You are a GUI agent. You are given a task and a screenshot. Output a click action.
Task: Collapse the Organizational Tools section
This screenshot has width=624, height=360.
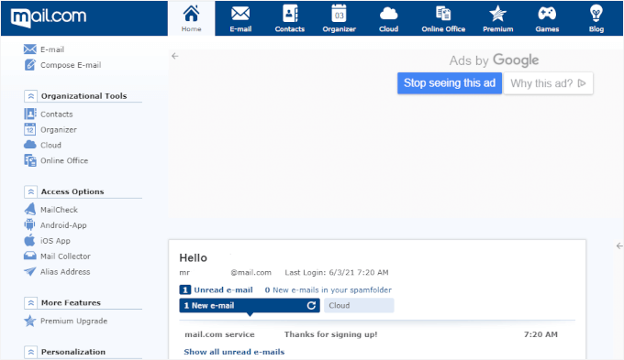pos(30,96)
